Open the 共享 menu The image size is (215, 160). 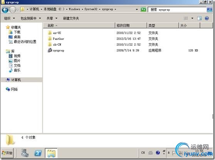click(x=52, y=18)
